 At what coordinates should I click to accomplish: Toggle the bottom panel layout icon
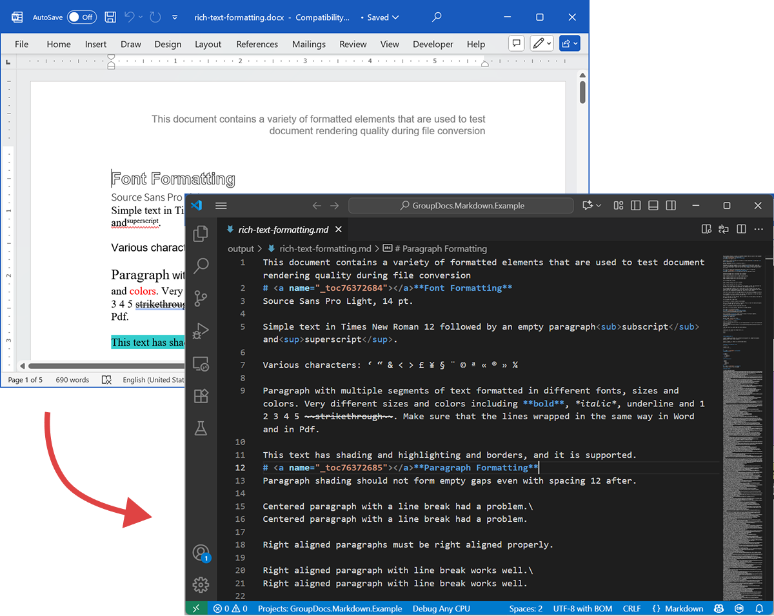click(653, 205)
